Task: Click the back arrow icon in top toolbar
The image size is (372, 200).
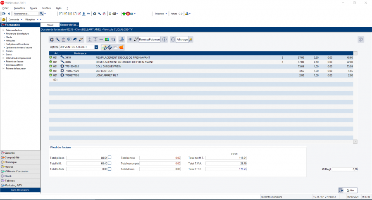Action: point(9,14)
